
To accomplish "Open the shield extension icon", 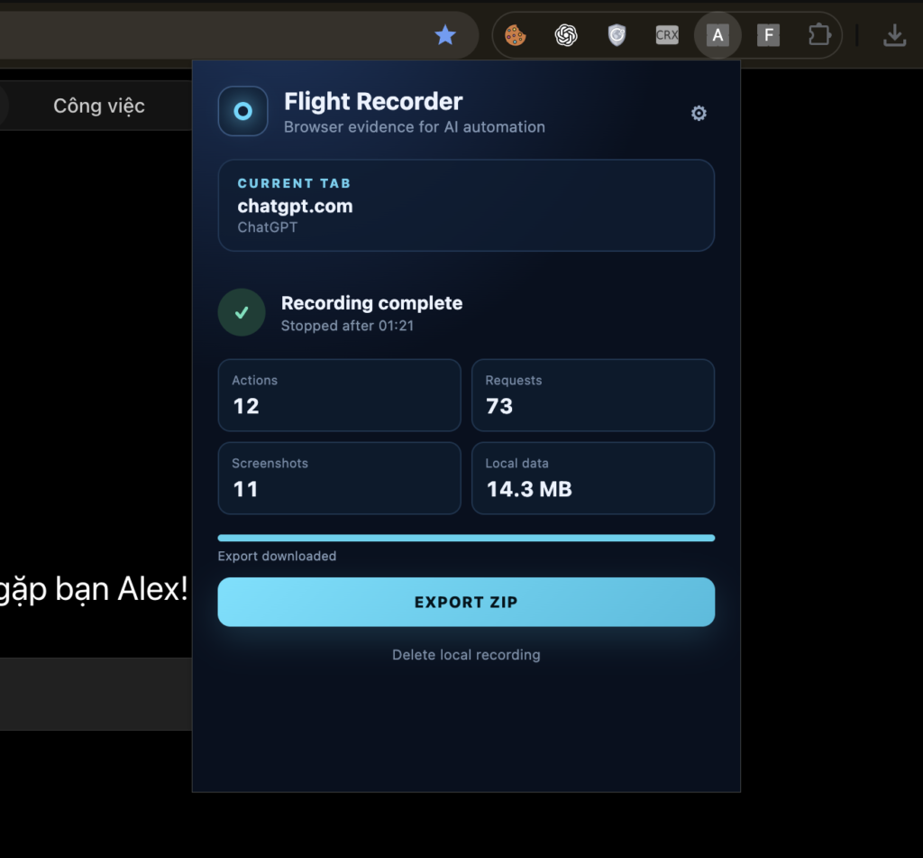I will click(617, 35).
